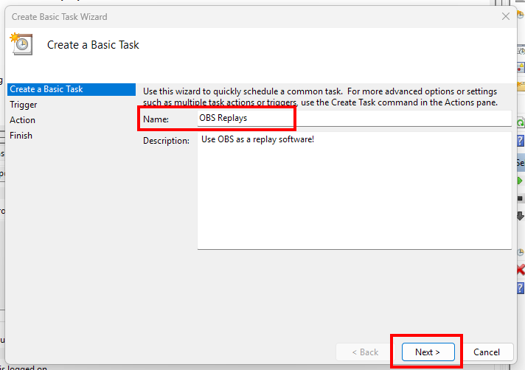Viewport: 525px width, 370px height.
Task: Cancel the Create Basic Task Wizard
Action: click(x=487, y=352)
